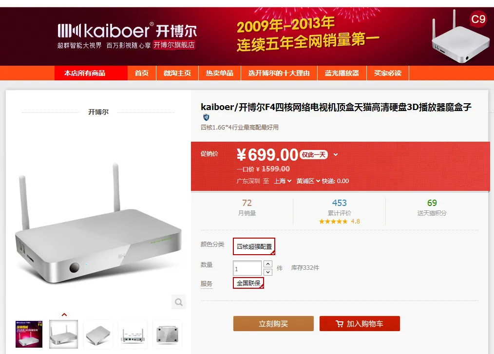The height and width of the screenshot is (354, 494).
Task: Open the 热卖单品 menu tab
Action: tap(220, 73)
